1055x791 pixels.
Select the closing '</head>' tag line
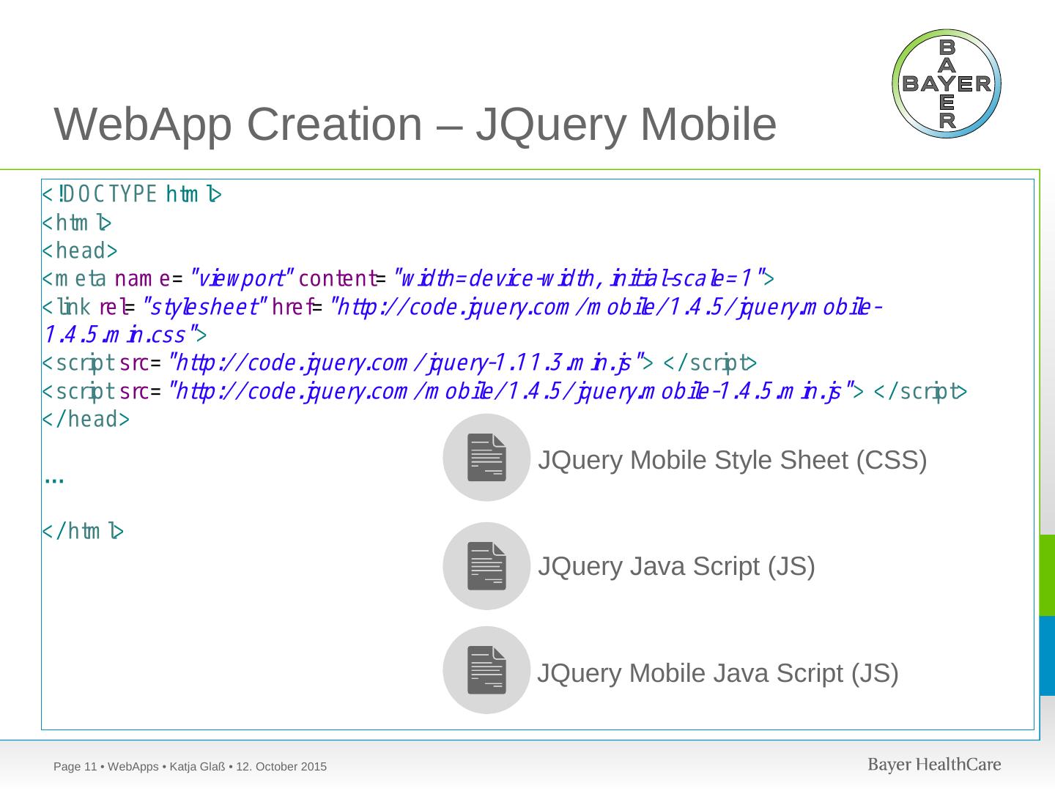86,420
